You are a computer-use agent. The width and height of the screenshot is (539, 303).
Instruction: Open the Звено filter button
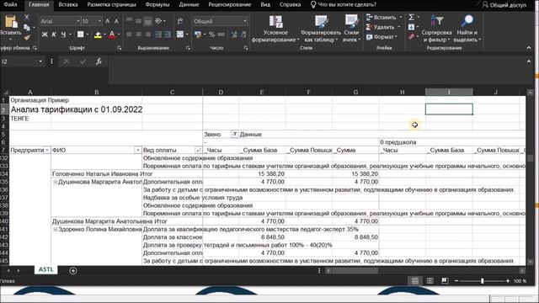234,135
